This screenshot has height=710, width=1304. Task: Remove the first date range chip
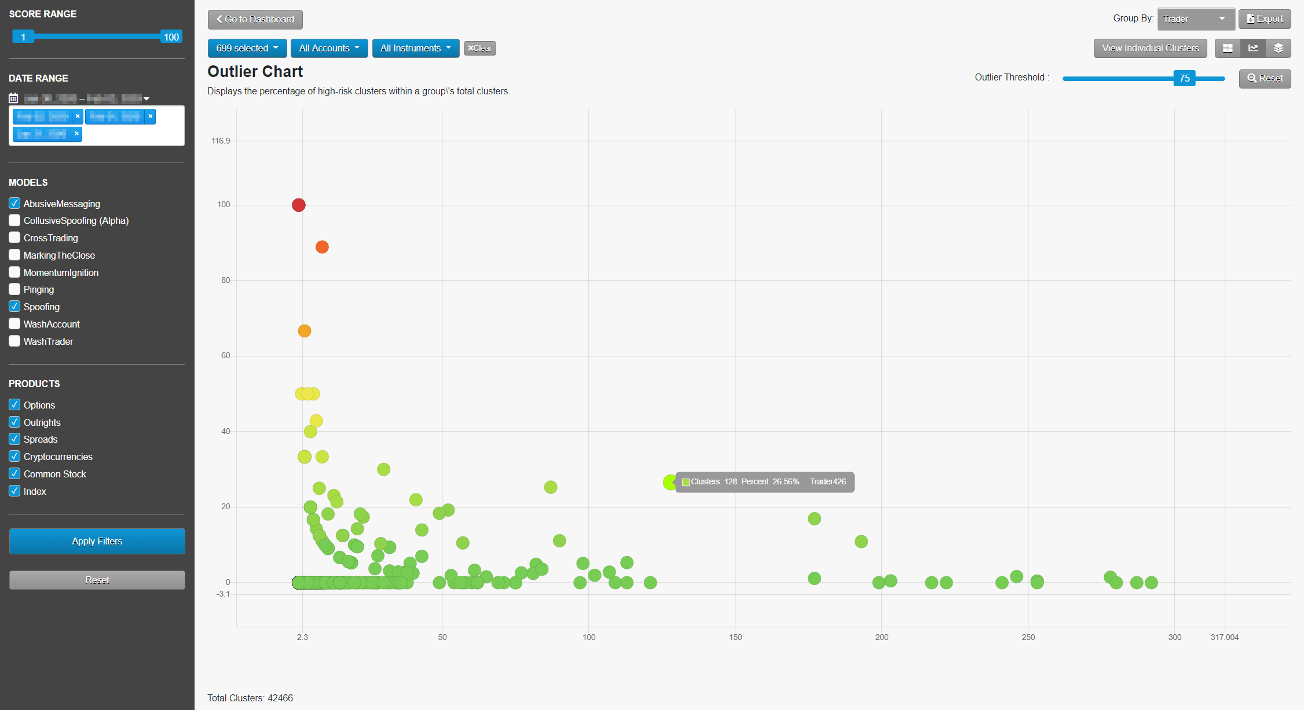(x=78, y=116)
